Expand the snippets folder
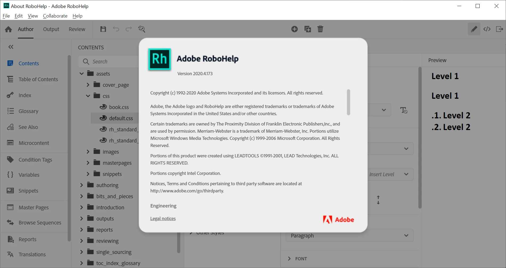This screenshot has height=268, width=506. (88, 174)
